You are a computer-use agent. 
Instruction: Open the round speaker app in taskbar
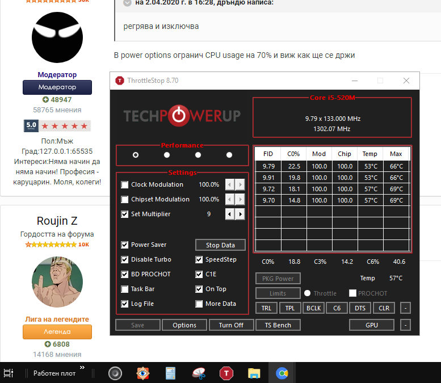point(115,373)
